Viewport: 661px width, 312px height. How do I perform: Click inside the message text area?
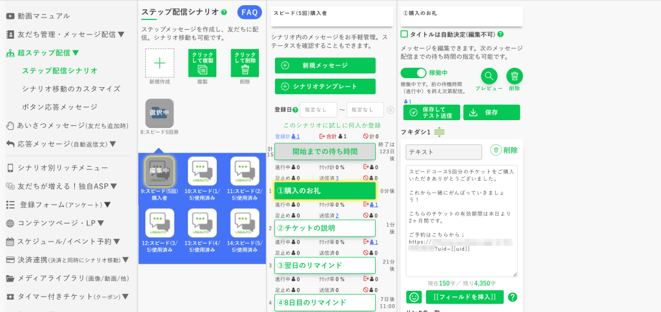[462, 220]
